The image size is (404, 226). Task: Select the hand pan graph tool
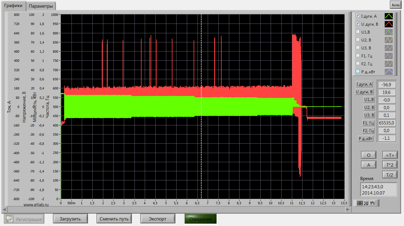pyautogui.click(x=372, y=203)
